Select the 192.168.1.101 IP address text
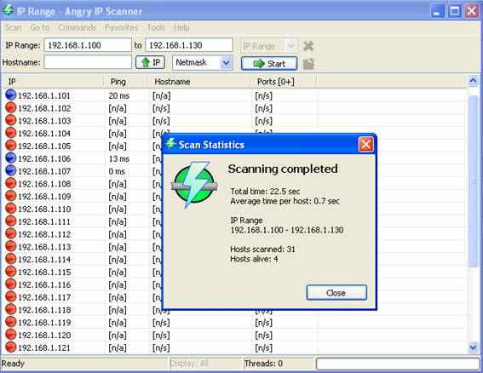Screen dimensions: 483x373 tap(44, 95)
